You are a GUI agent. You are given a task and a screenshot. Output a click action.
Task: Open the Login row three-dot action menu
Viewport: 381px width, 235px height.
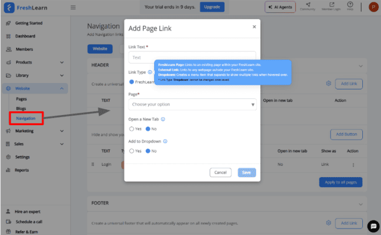[x=353, y=165]
